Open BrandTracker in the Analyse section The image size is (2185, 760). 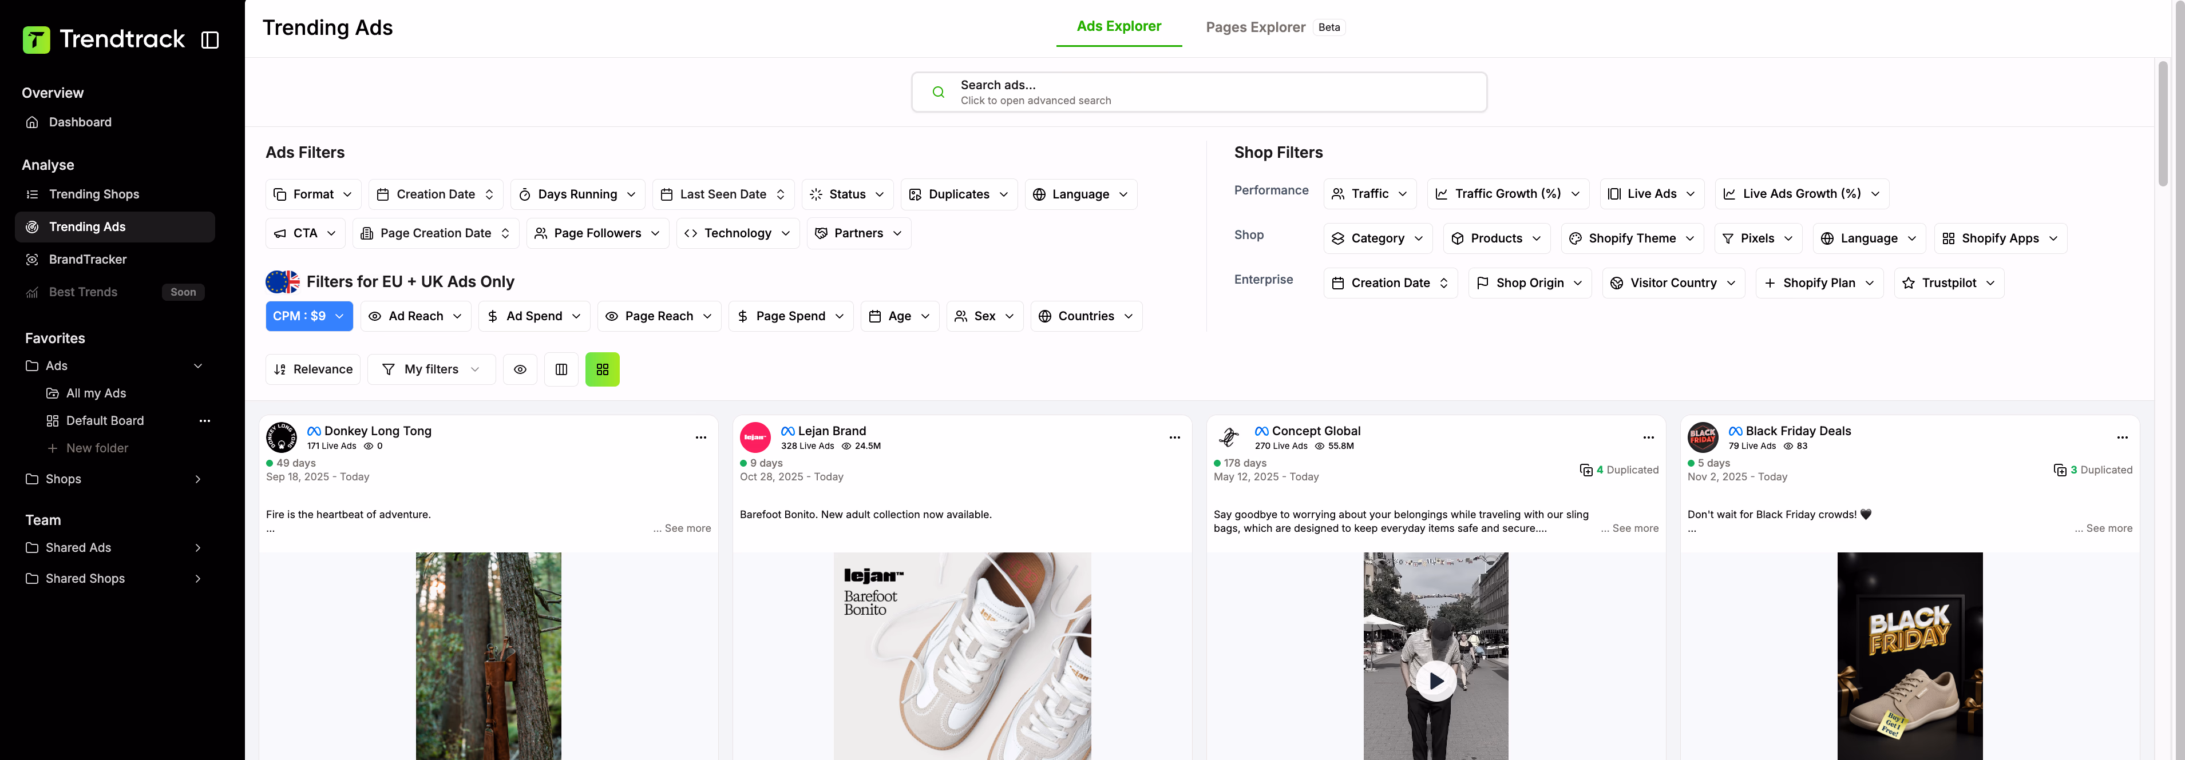coord(88,259)
